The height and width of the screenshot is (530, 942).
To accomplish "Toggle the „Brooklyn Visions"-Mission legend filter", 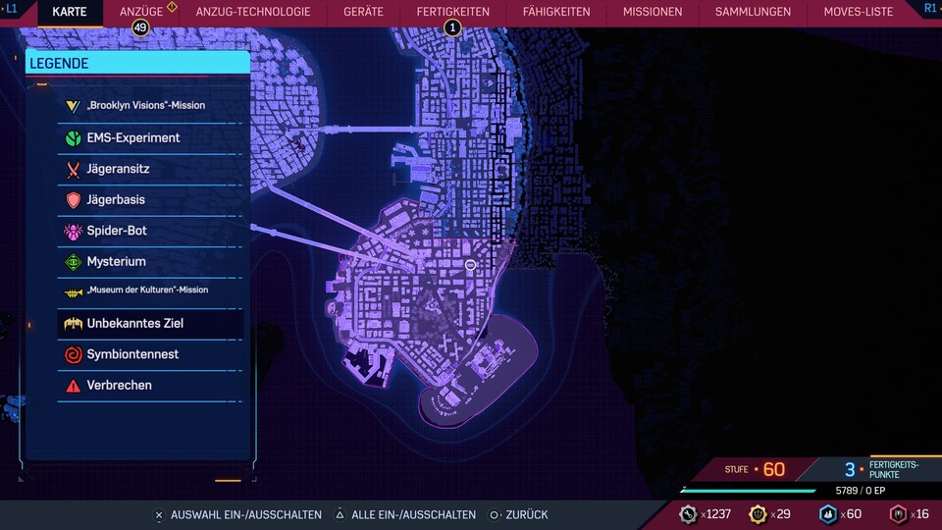I will (x=150, y=106).
